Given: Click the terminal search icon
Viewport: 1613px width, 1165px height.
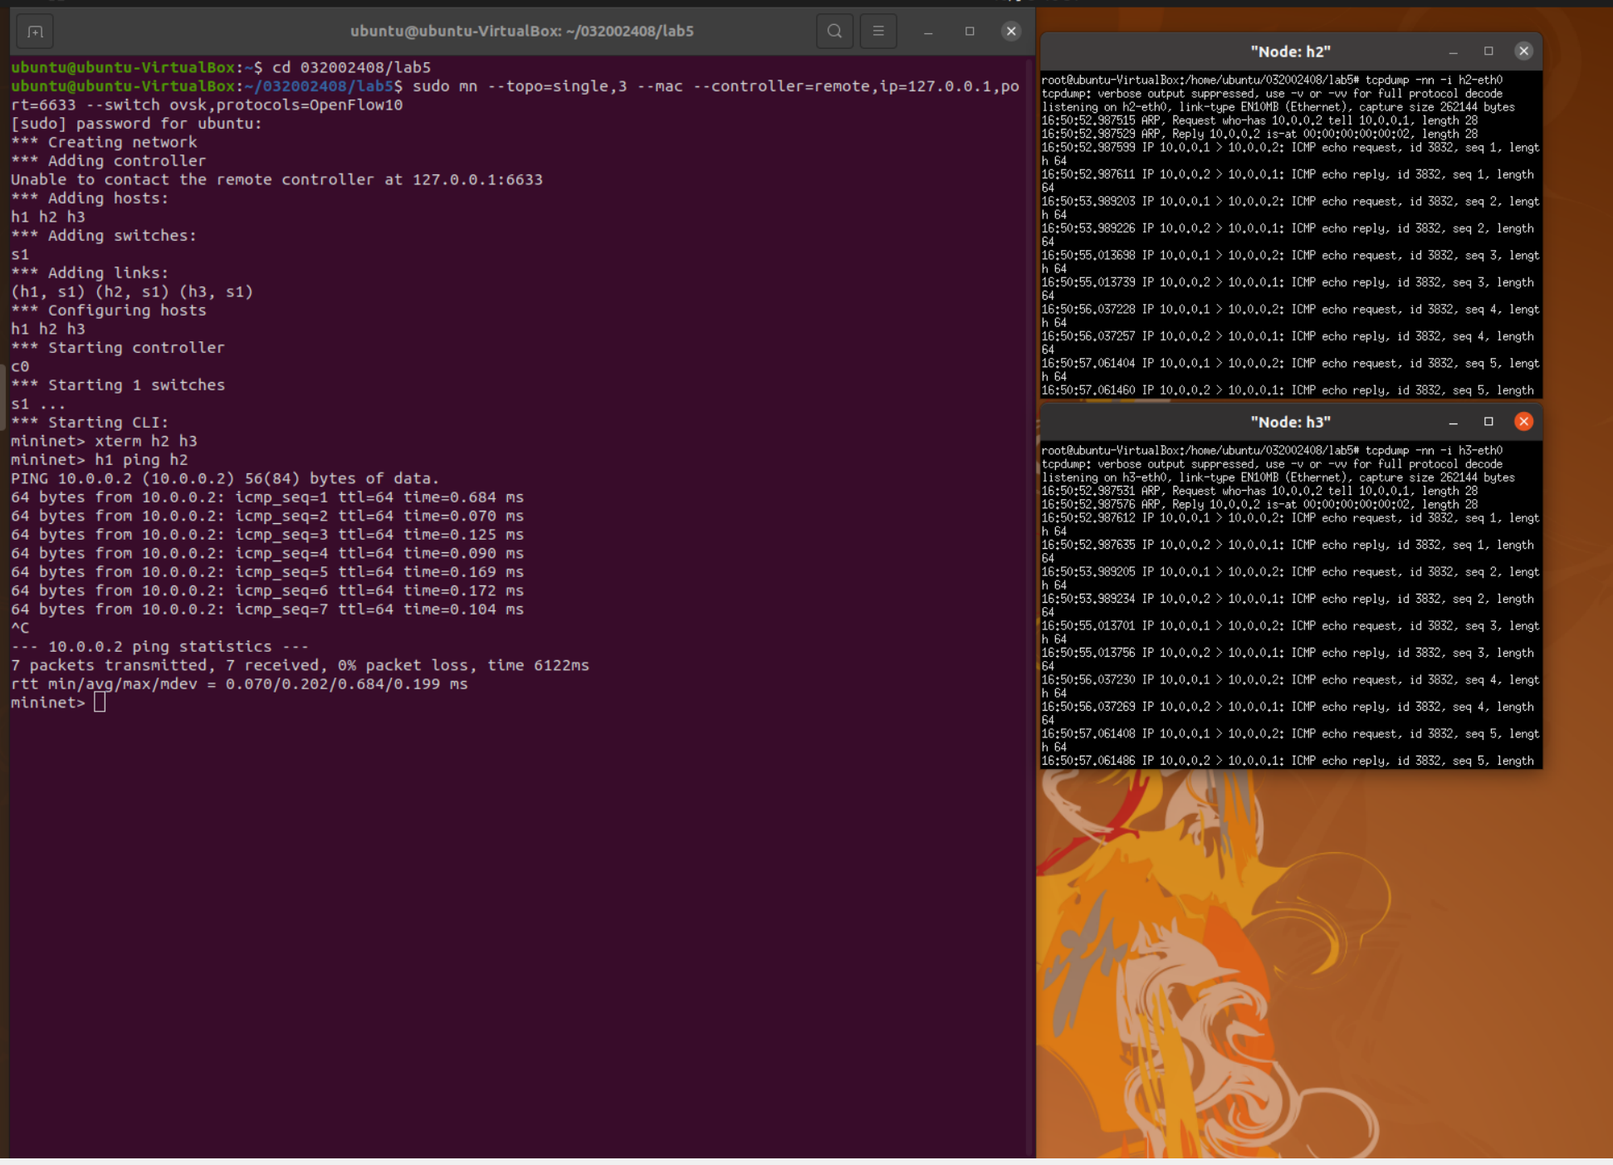Looking at the screenshot, I should pyautogui.click(x=834, y=32).
